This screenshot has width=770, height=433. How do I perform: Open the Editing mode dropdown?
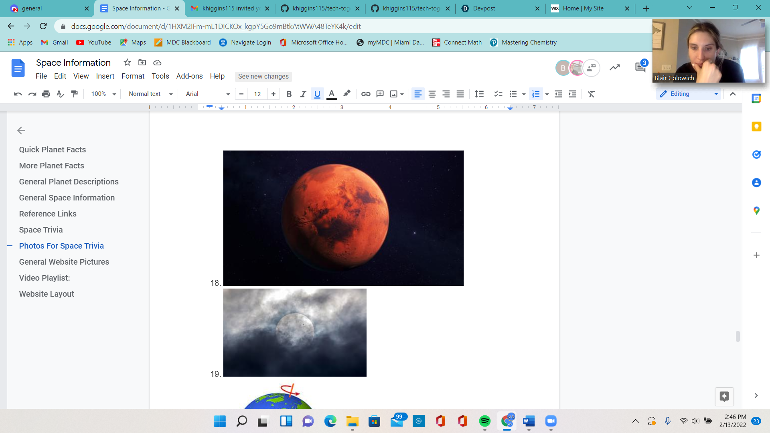(689, 94)
